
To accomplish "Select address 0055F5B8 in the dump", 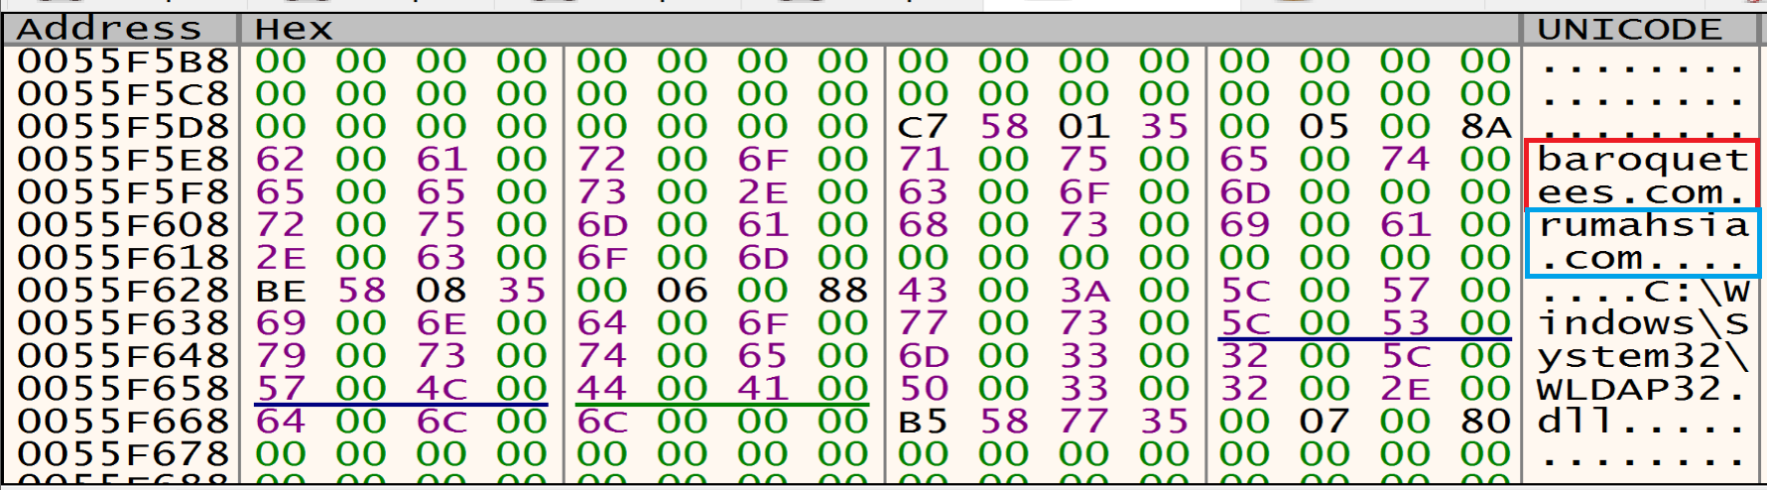I will [123, 61].
